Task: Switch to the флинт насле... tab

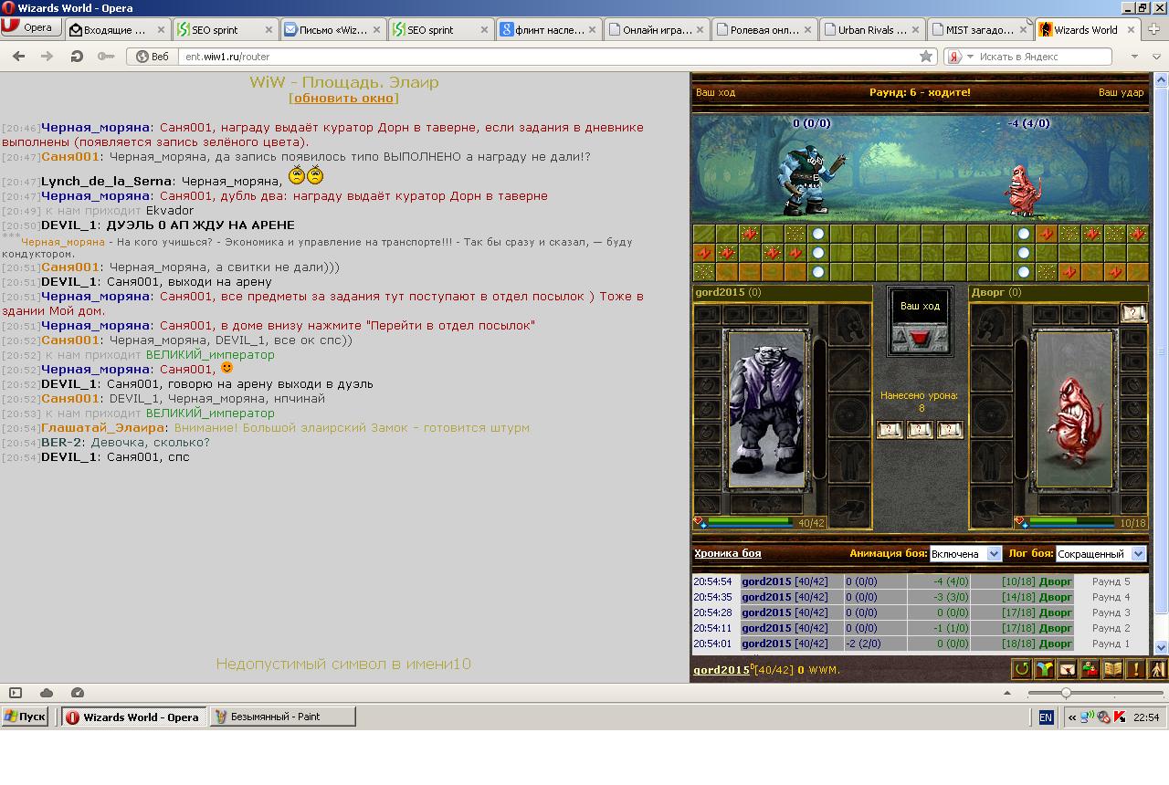Action: tap(549, 29)
